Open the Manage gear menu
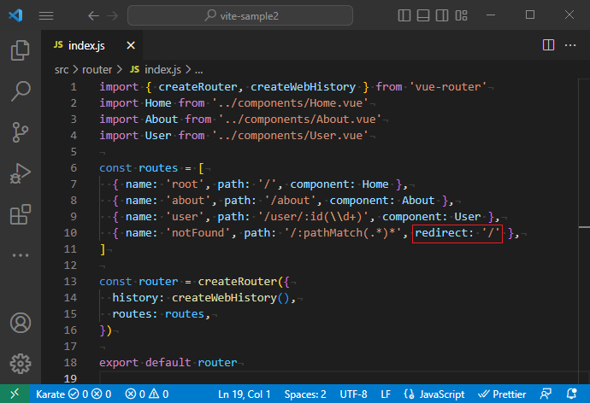The width and height of the screenshot is (590, 403). (21, 364)
